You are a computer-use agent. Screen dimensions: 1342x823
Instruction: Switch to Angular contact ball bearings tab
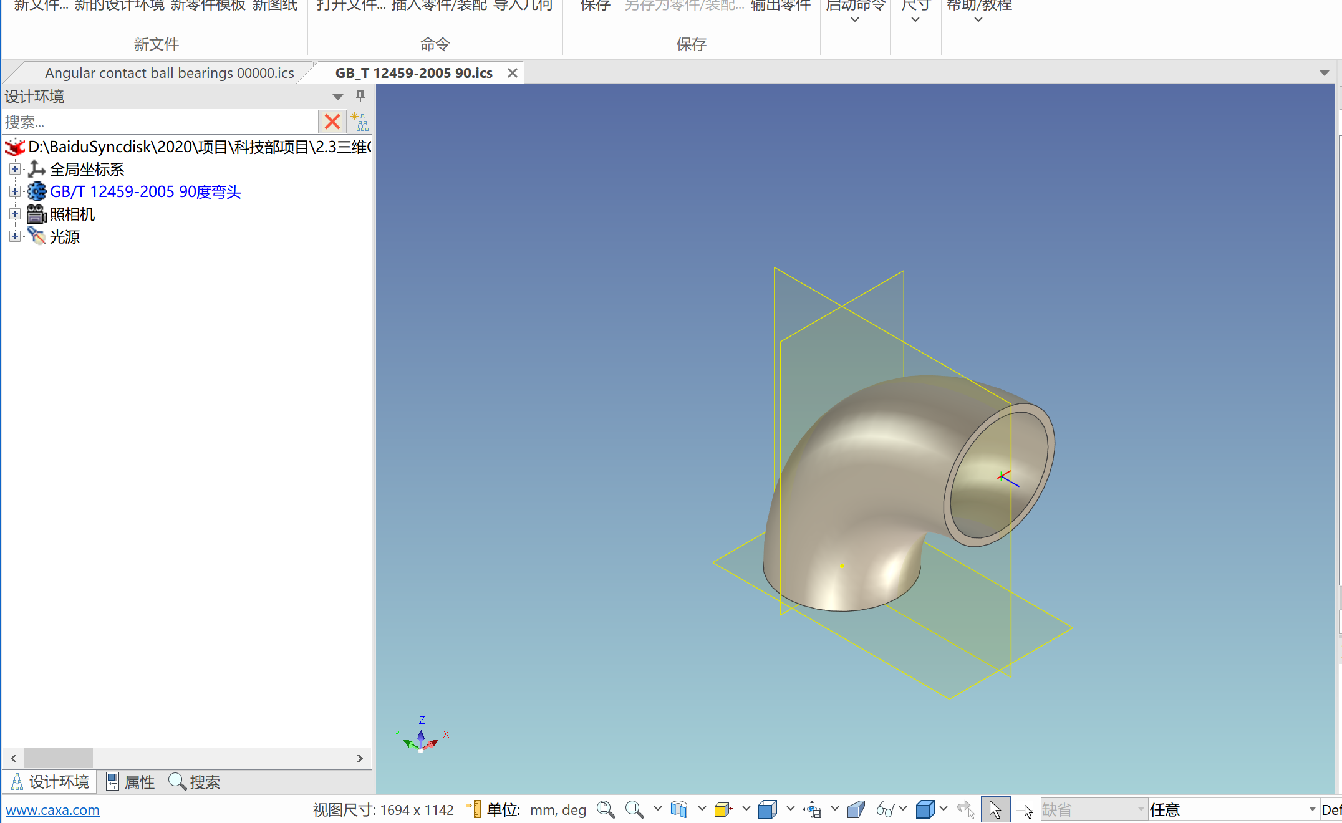(x=169, y=73)
